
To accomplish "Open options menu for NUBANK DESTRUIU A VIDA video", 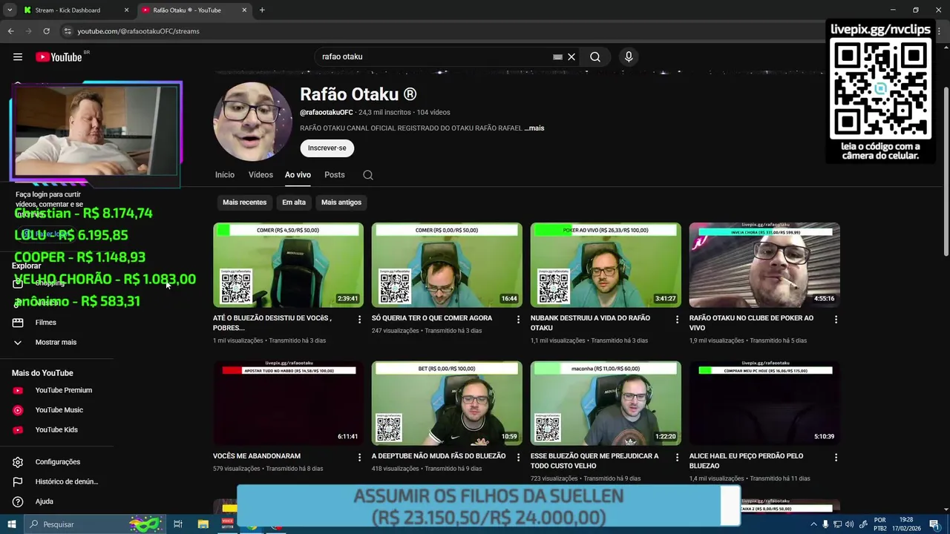I will tap(677, 320).
